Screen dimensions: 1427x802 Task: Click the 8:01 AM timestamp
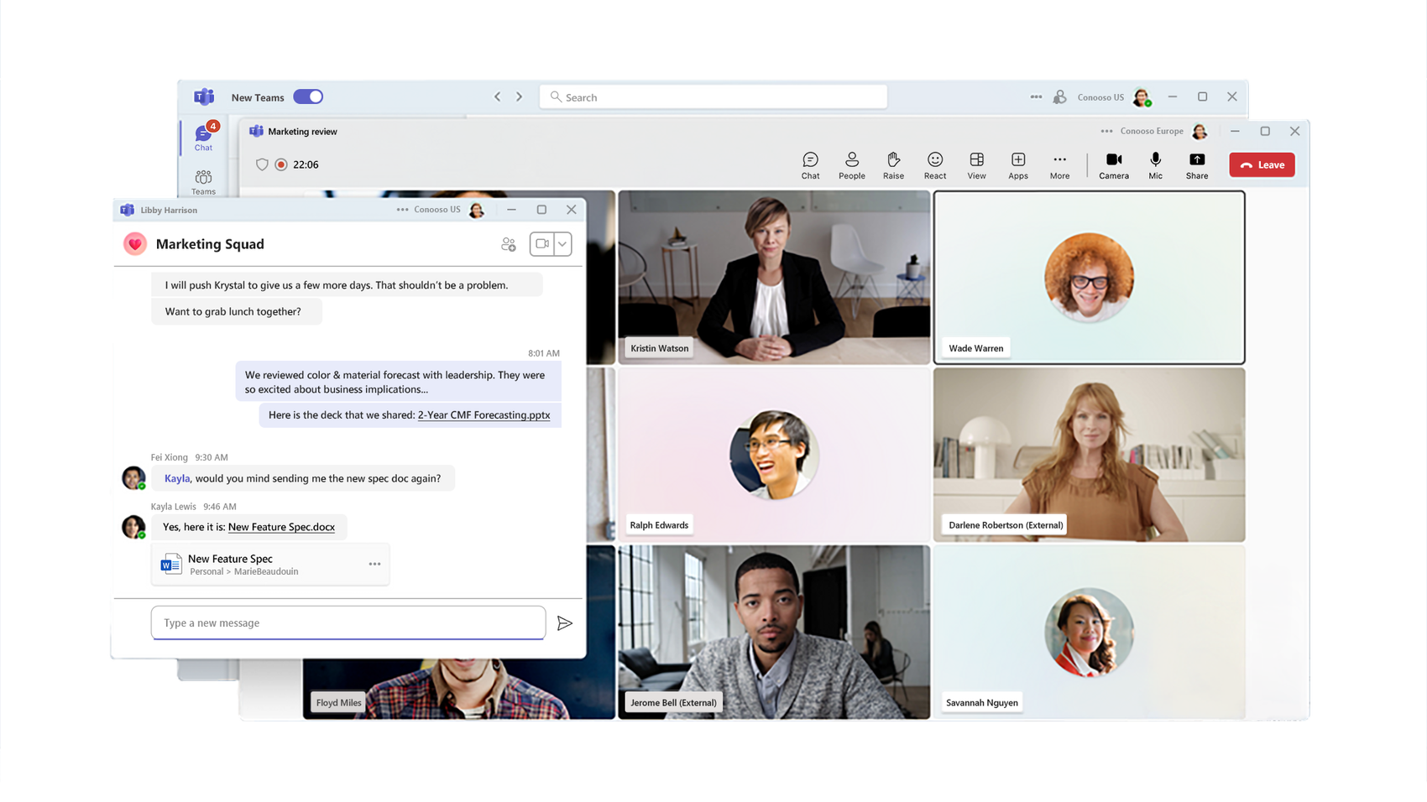pyautogui.click(x=544, y=353)
